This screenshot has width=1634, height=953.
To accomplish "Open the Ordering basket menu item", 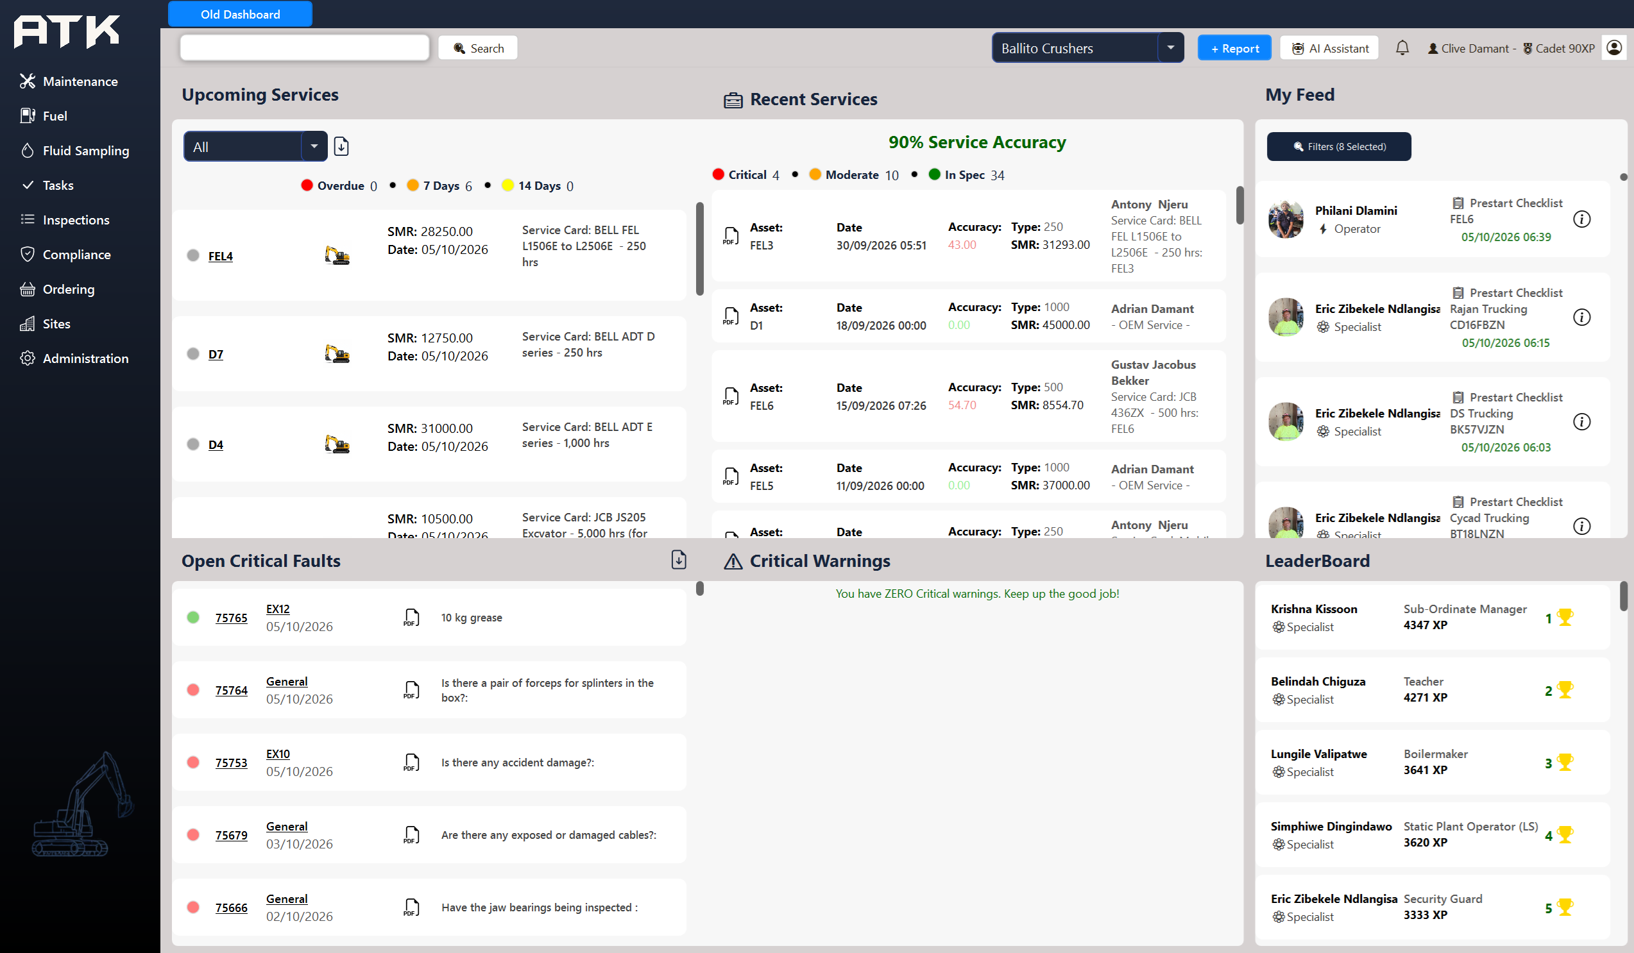I will tap(57, 289).
